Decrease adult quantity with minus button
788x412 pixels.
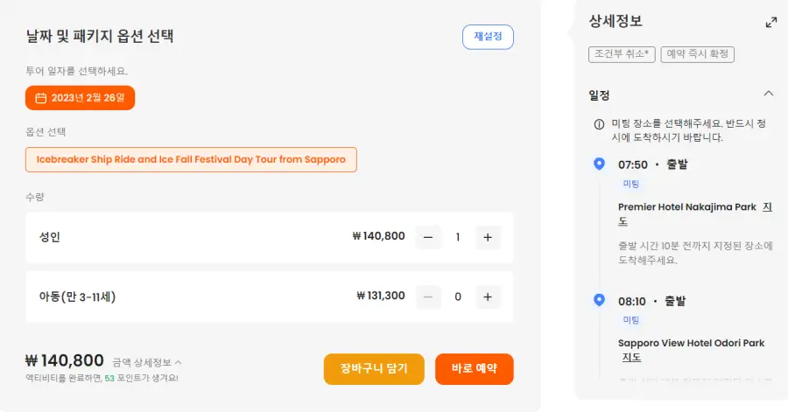click(428, 237)
